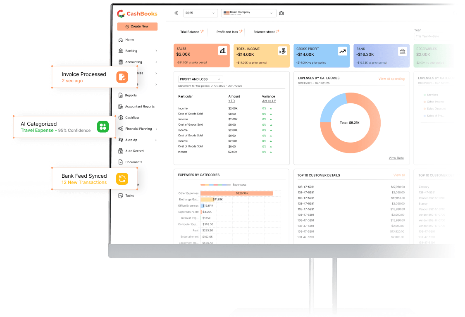Click the Documents file icon
Viewport: 465px width, 317px height.
click(121, 162)
